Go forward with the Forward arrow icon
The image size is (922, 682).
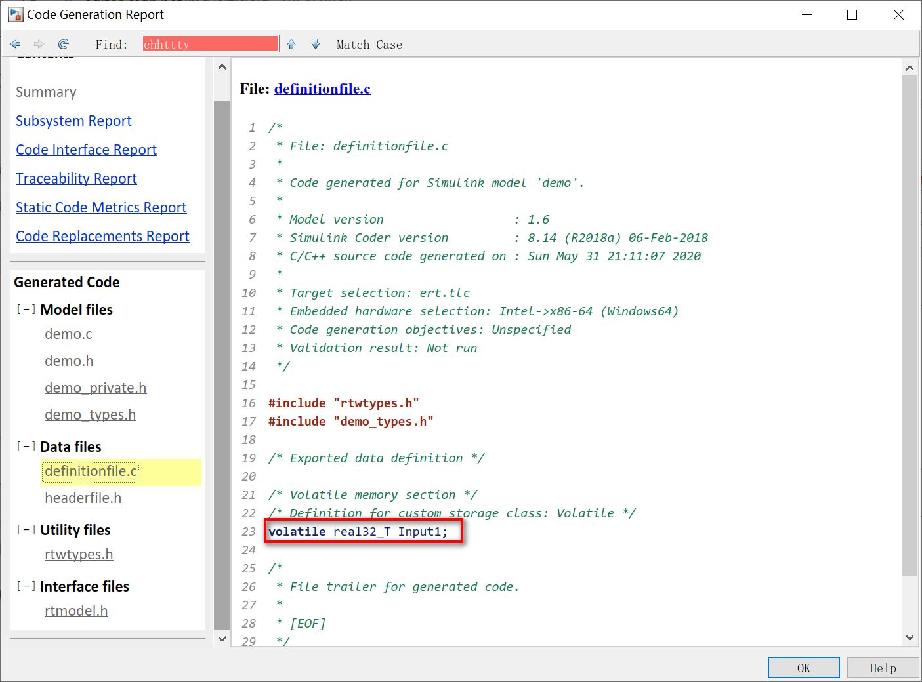coord(39,44)
